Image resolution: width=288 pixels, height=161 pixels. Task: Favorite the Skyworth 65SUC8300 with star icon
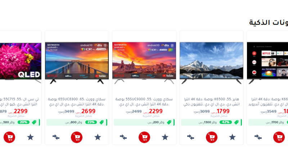(x=98, y=137)
